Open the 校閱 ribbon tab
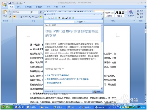 [x=56, y=7]
